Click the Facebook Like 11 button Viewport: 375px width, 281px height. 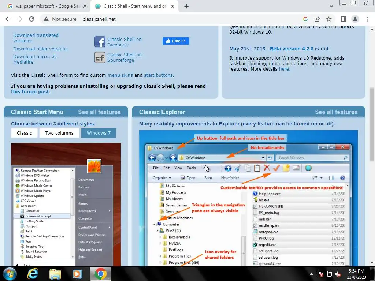176,41
